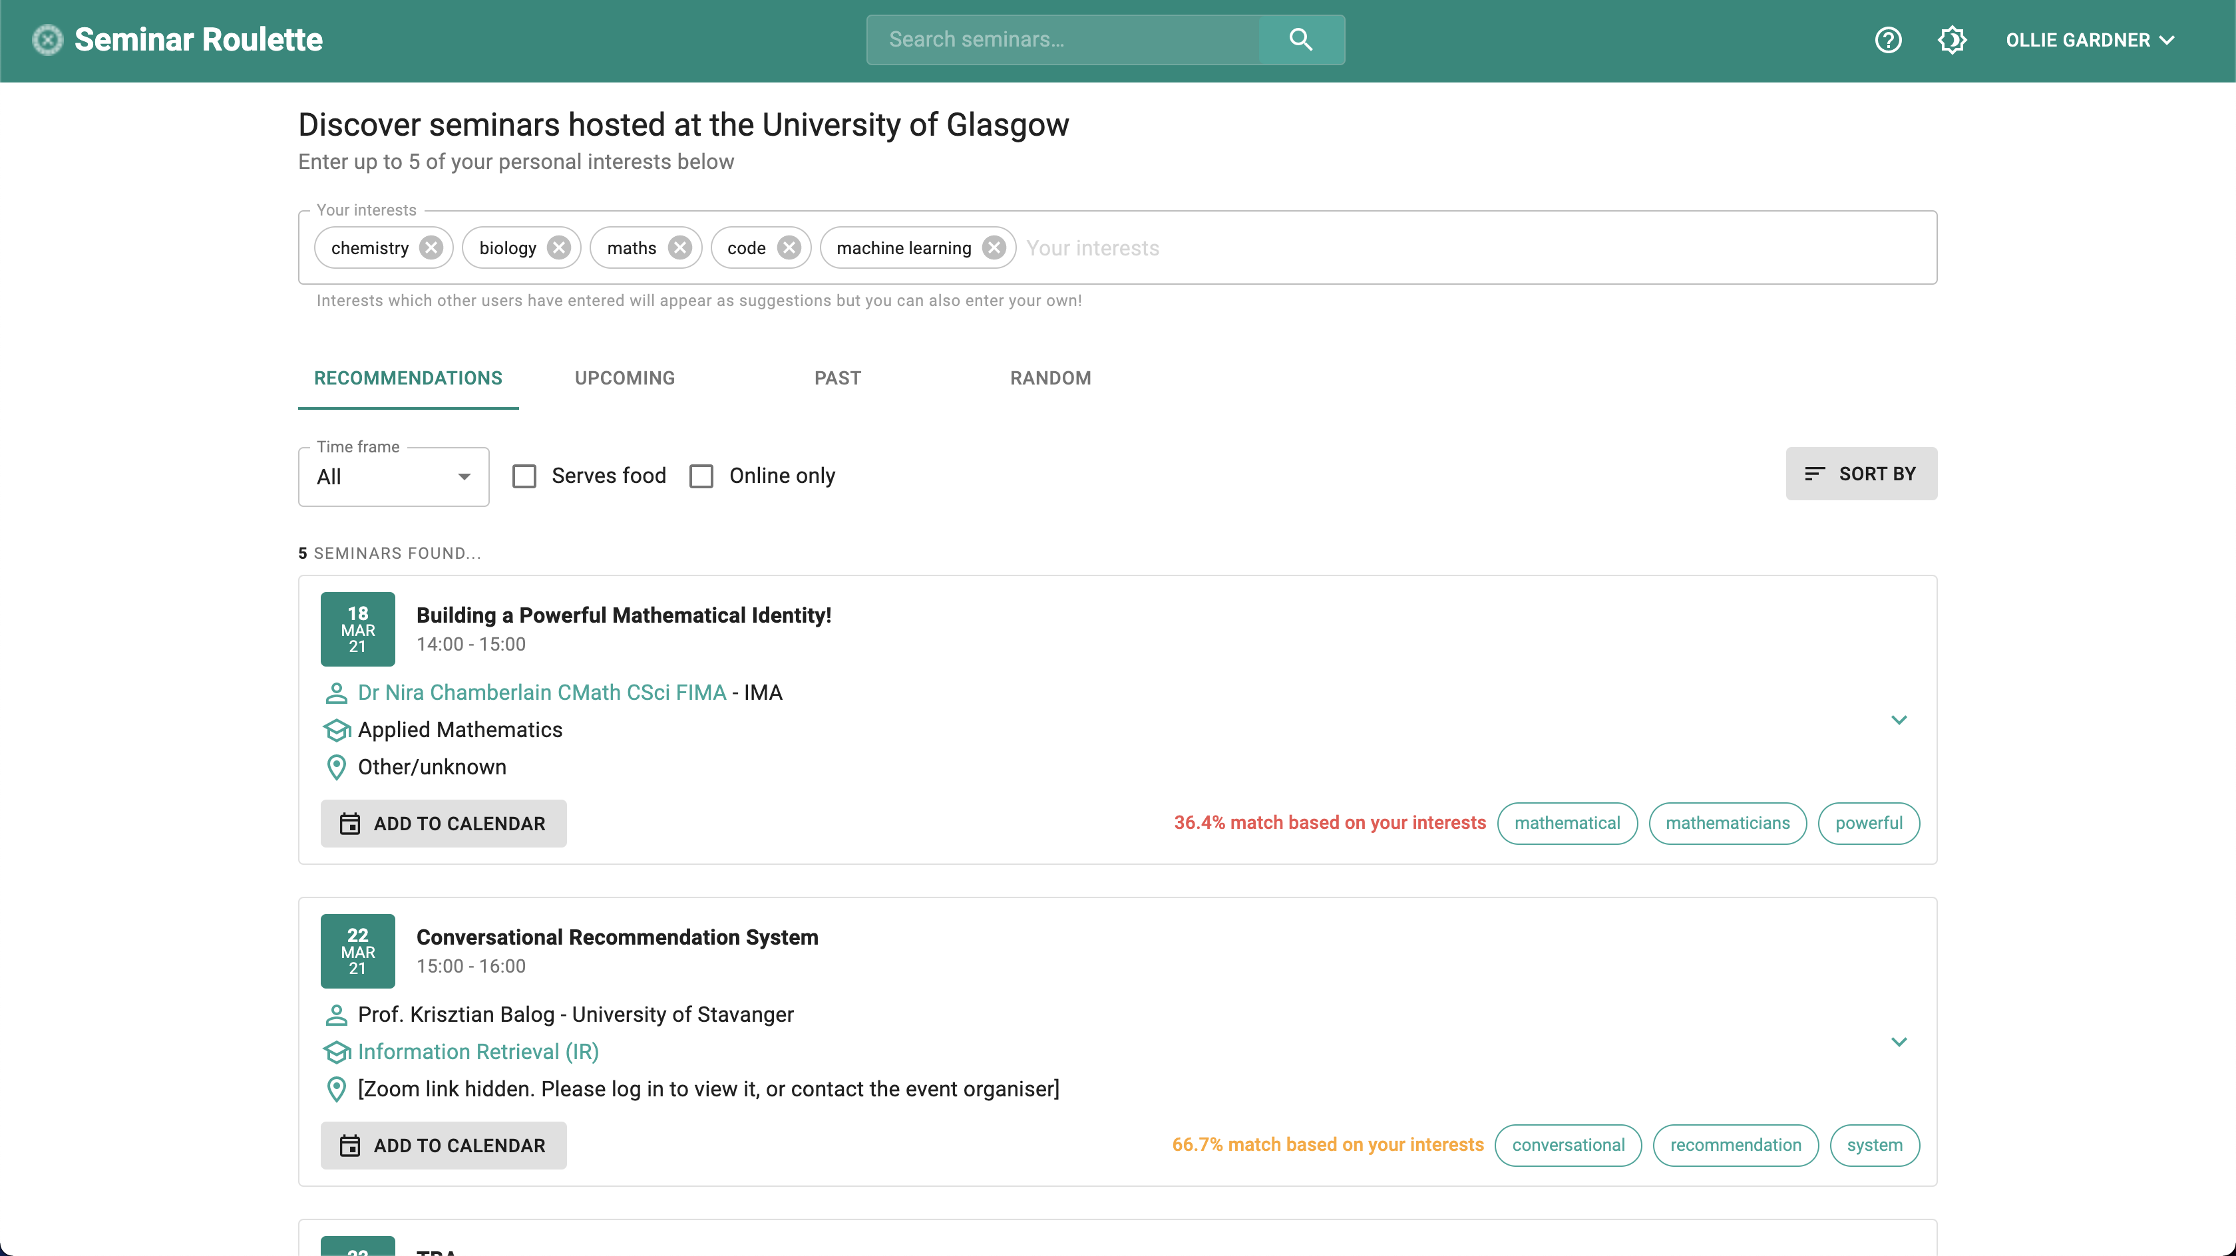This screenshot has width=2236, height=1256.
Task: Switch to the UPCOMING tab
Action: click(625, 378)
